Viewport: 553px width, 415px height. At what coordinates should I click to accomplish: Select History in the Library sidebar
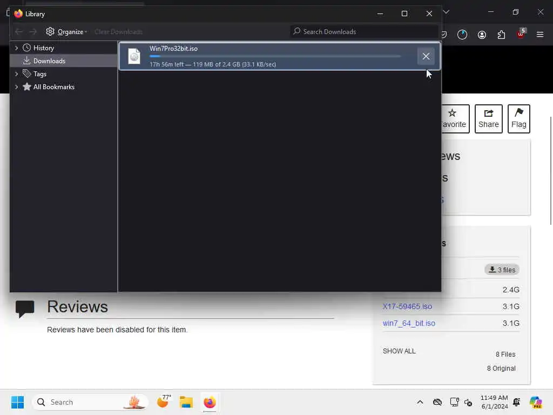(43, 48)
